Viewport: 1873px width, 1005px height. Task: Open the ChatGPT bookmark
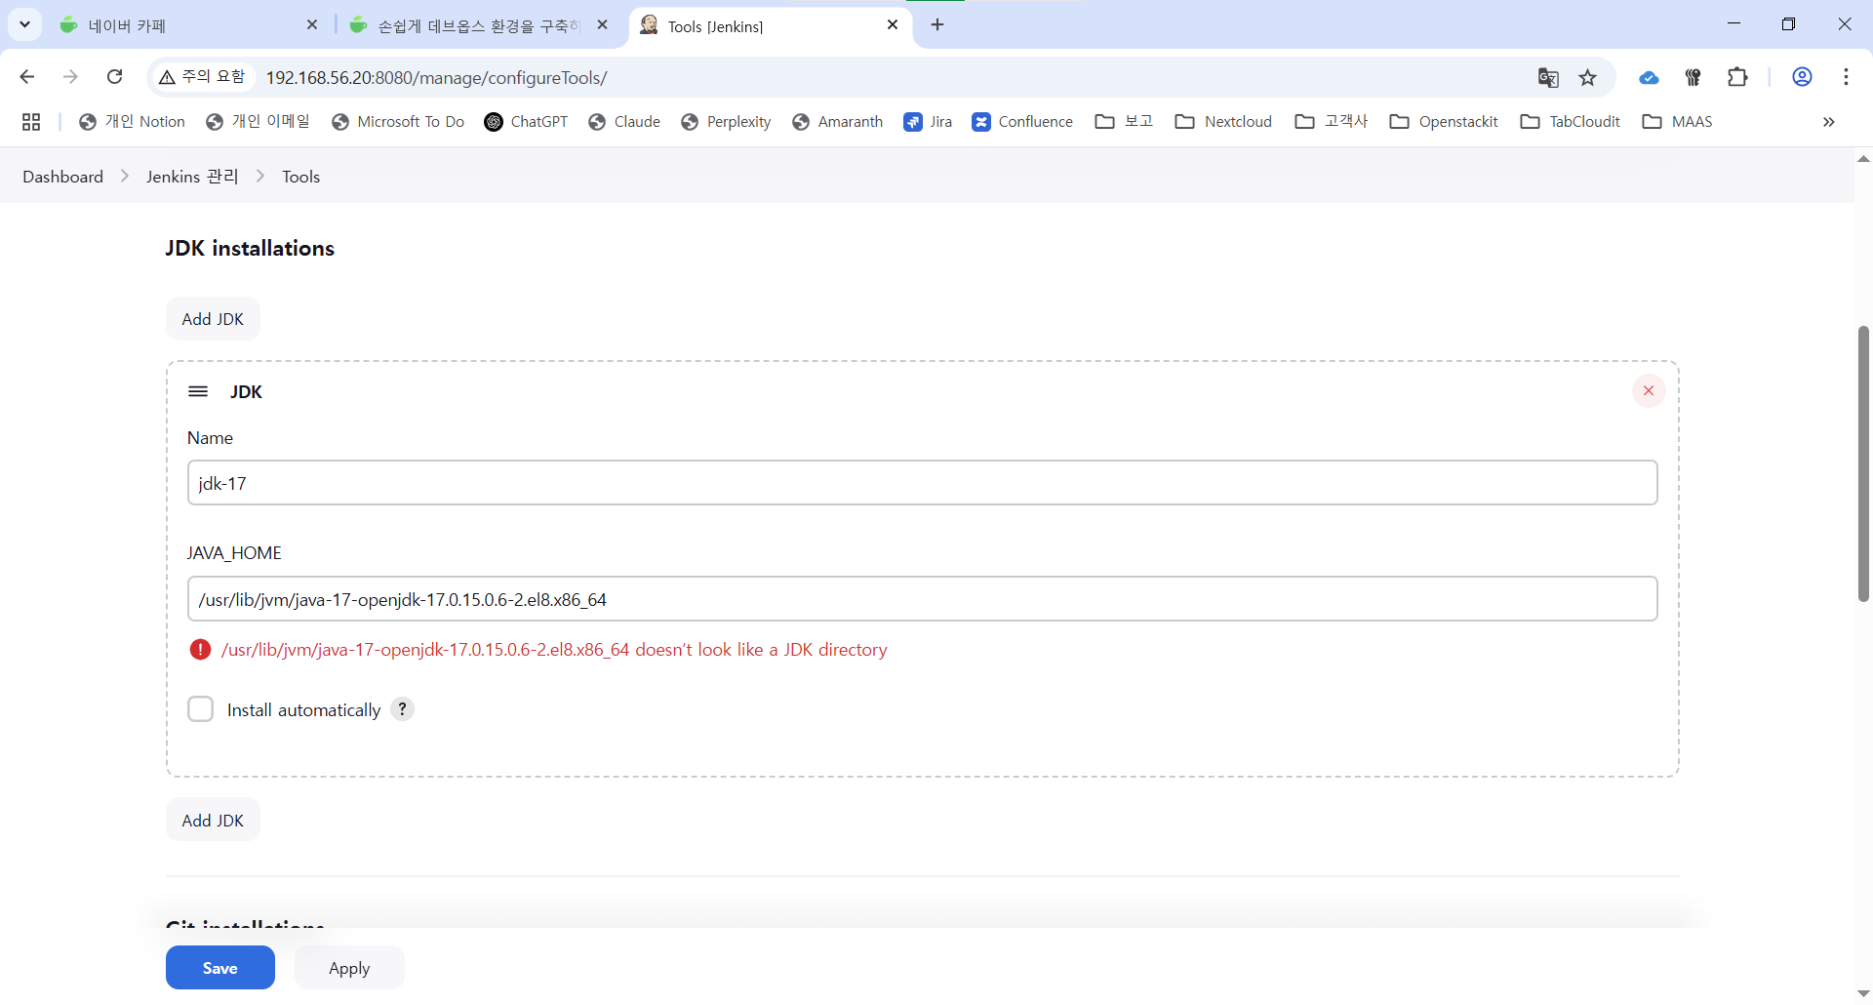526,122
